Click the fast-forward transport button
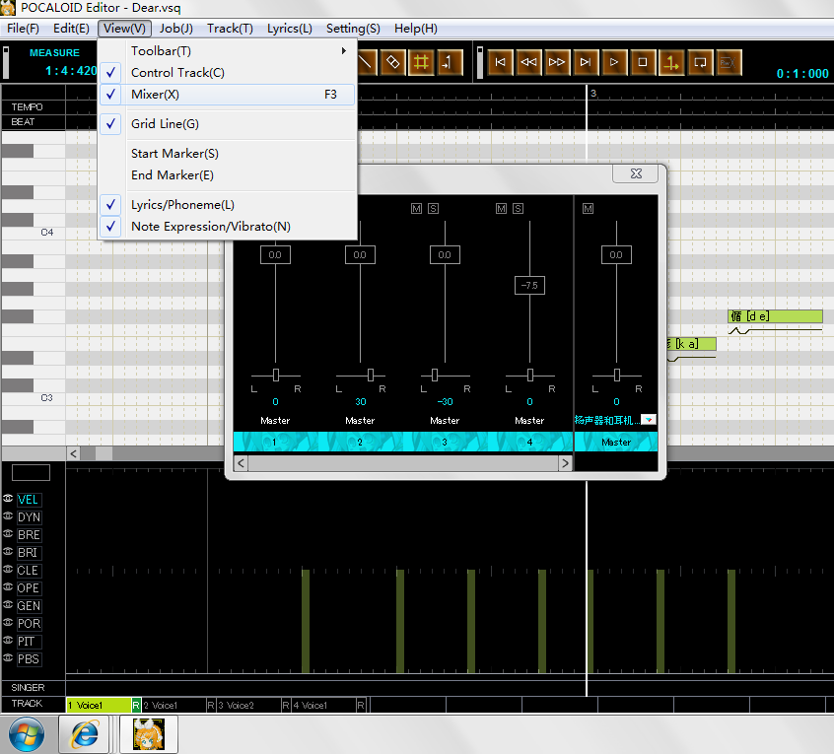This screenshot has width=834, height=754. 557,62
